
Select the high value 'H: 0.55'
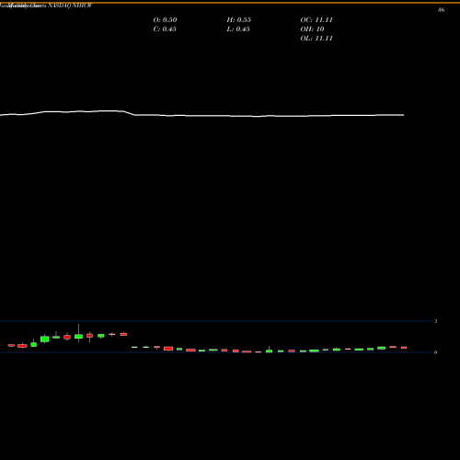coord(238,19)
